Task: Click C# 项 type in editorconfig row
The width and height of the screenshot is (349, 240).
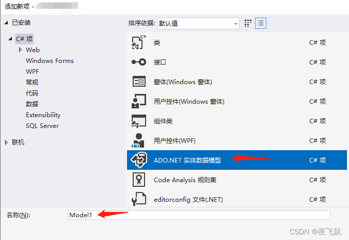Action: point(318,199)
